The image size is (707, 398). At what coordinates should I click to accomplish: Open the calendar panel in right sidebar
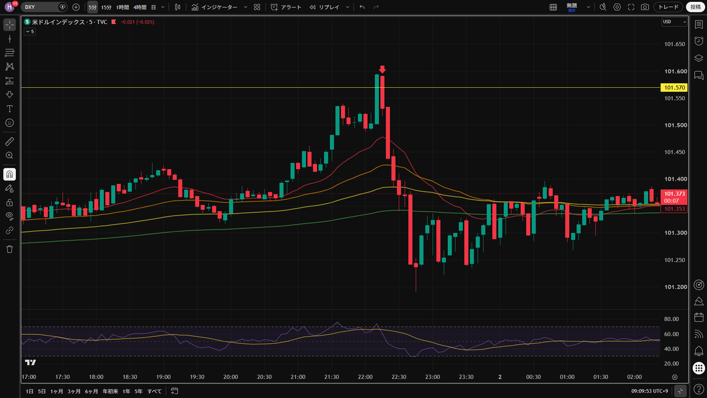699,317
